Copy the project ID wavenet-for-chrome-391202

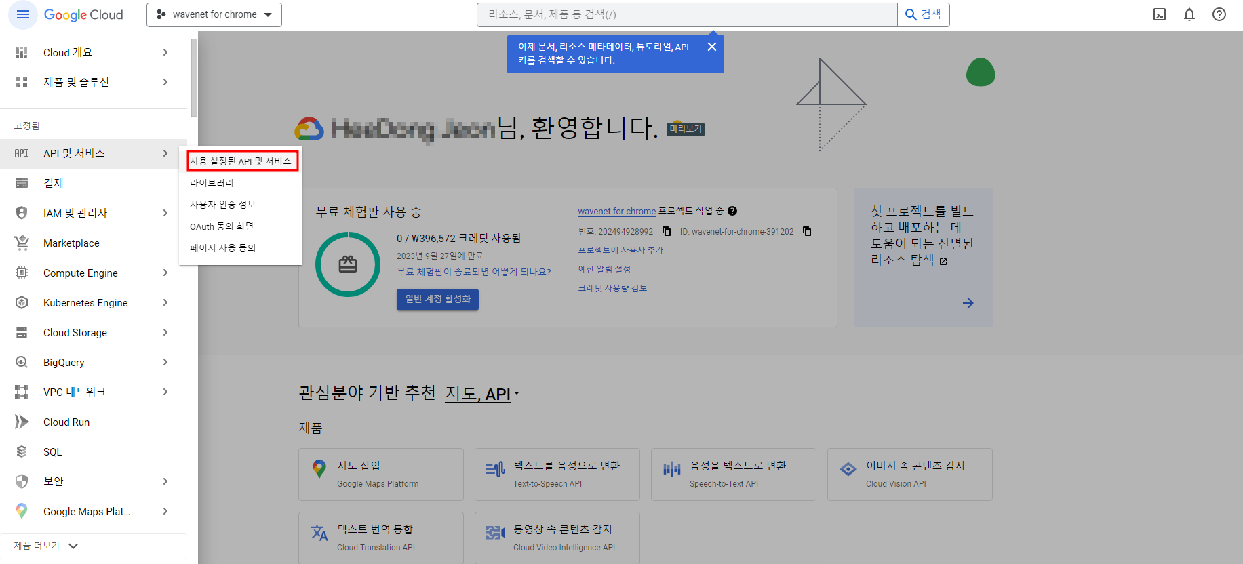[807, 231]
